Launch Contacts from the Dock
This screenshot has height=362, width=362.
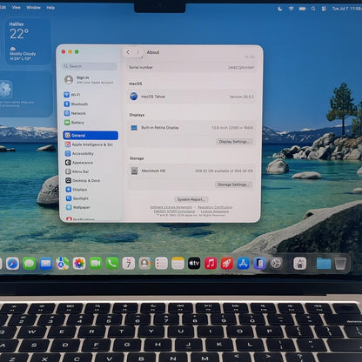coord(144,264)
